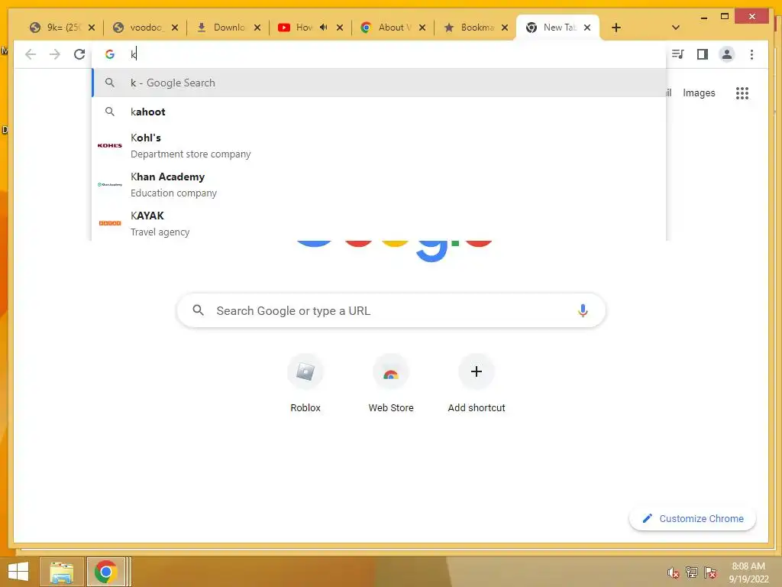Image resolution: width=782 pixels, height=587 pixels.
Task: Close the New Tab tab
Action: pos(587,28)
